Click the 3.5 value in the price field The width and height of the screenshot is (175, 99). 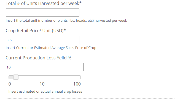(9, 40)
